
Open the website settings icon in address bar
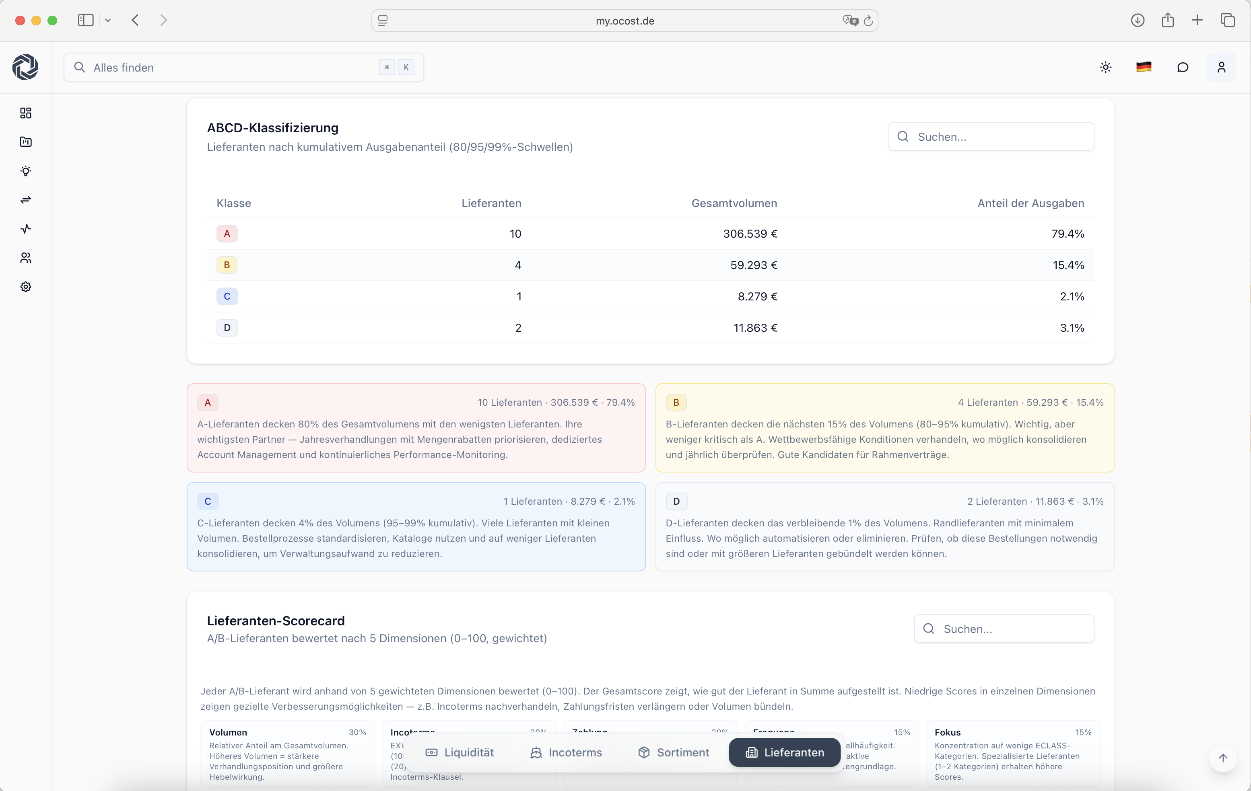(x=383, y=20)
